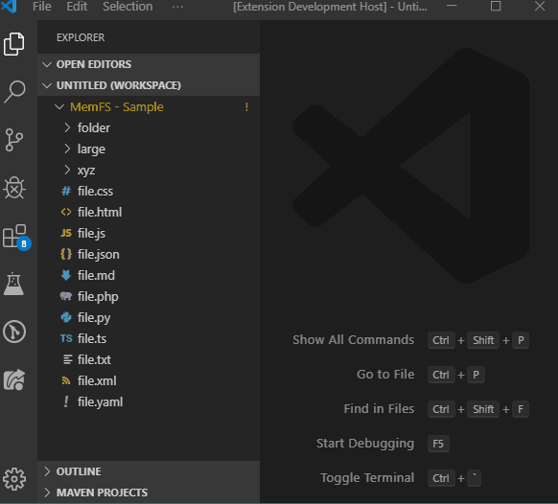Click the CSS hash icon beside file.css
The image size is (558, 504).
tap(66, 191)
